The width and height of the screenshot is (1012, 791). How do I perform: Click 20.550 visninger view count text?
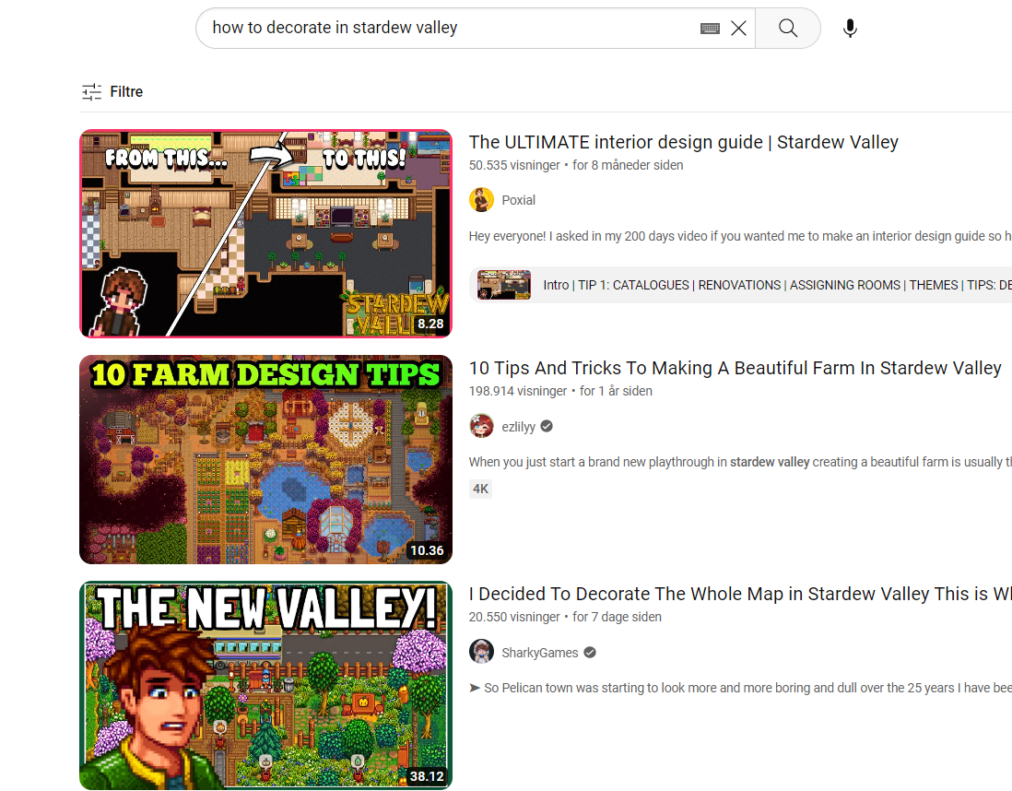tap(513, 618)
